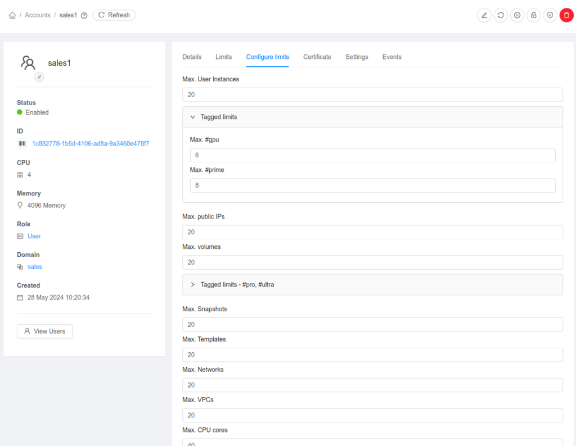
Task: Switch to the Details tab
Action: click(x=192, y=57)
